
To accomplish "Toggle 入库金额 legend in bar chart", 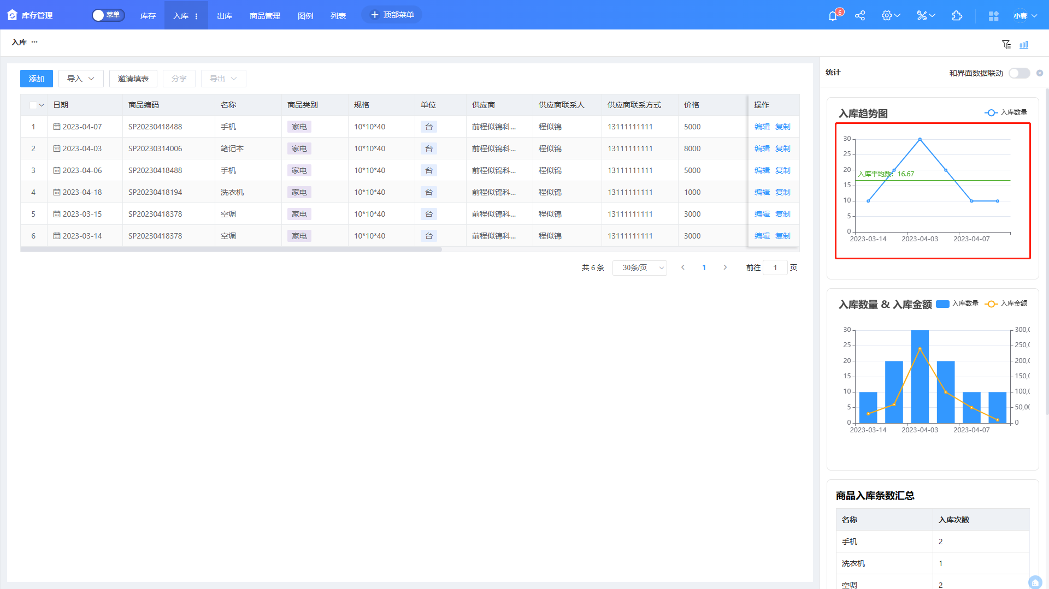I will pos(1006,304).
